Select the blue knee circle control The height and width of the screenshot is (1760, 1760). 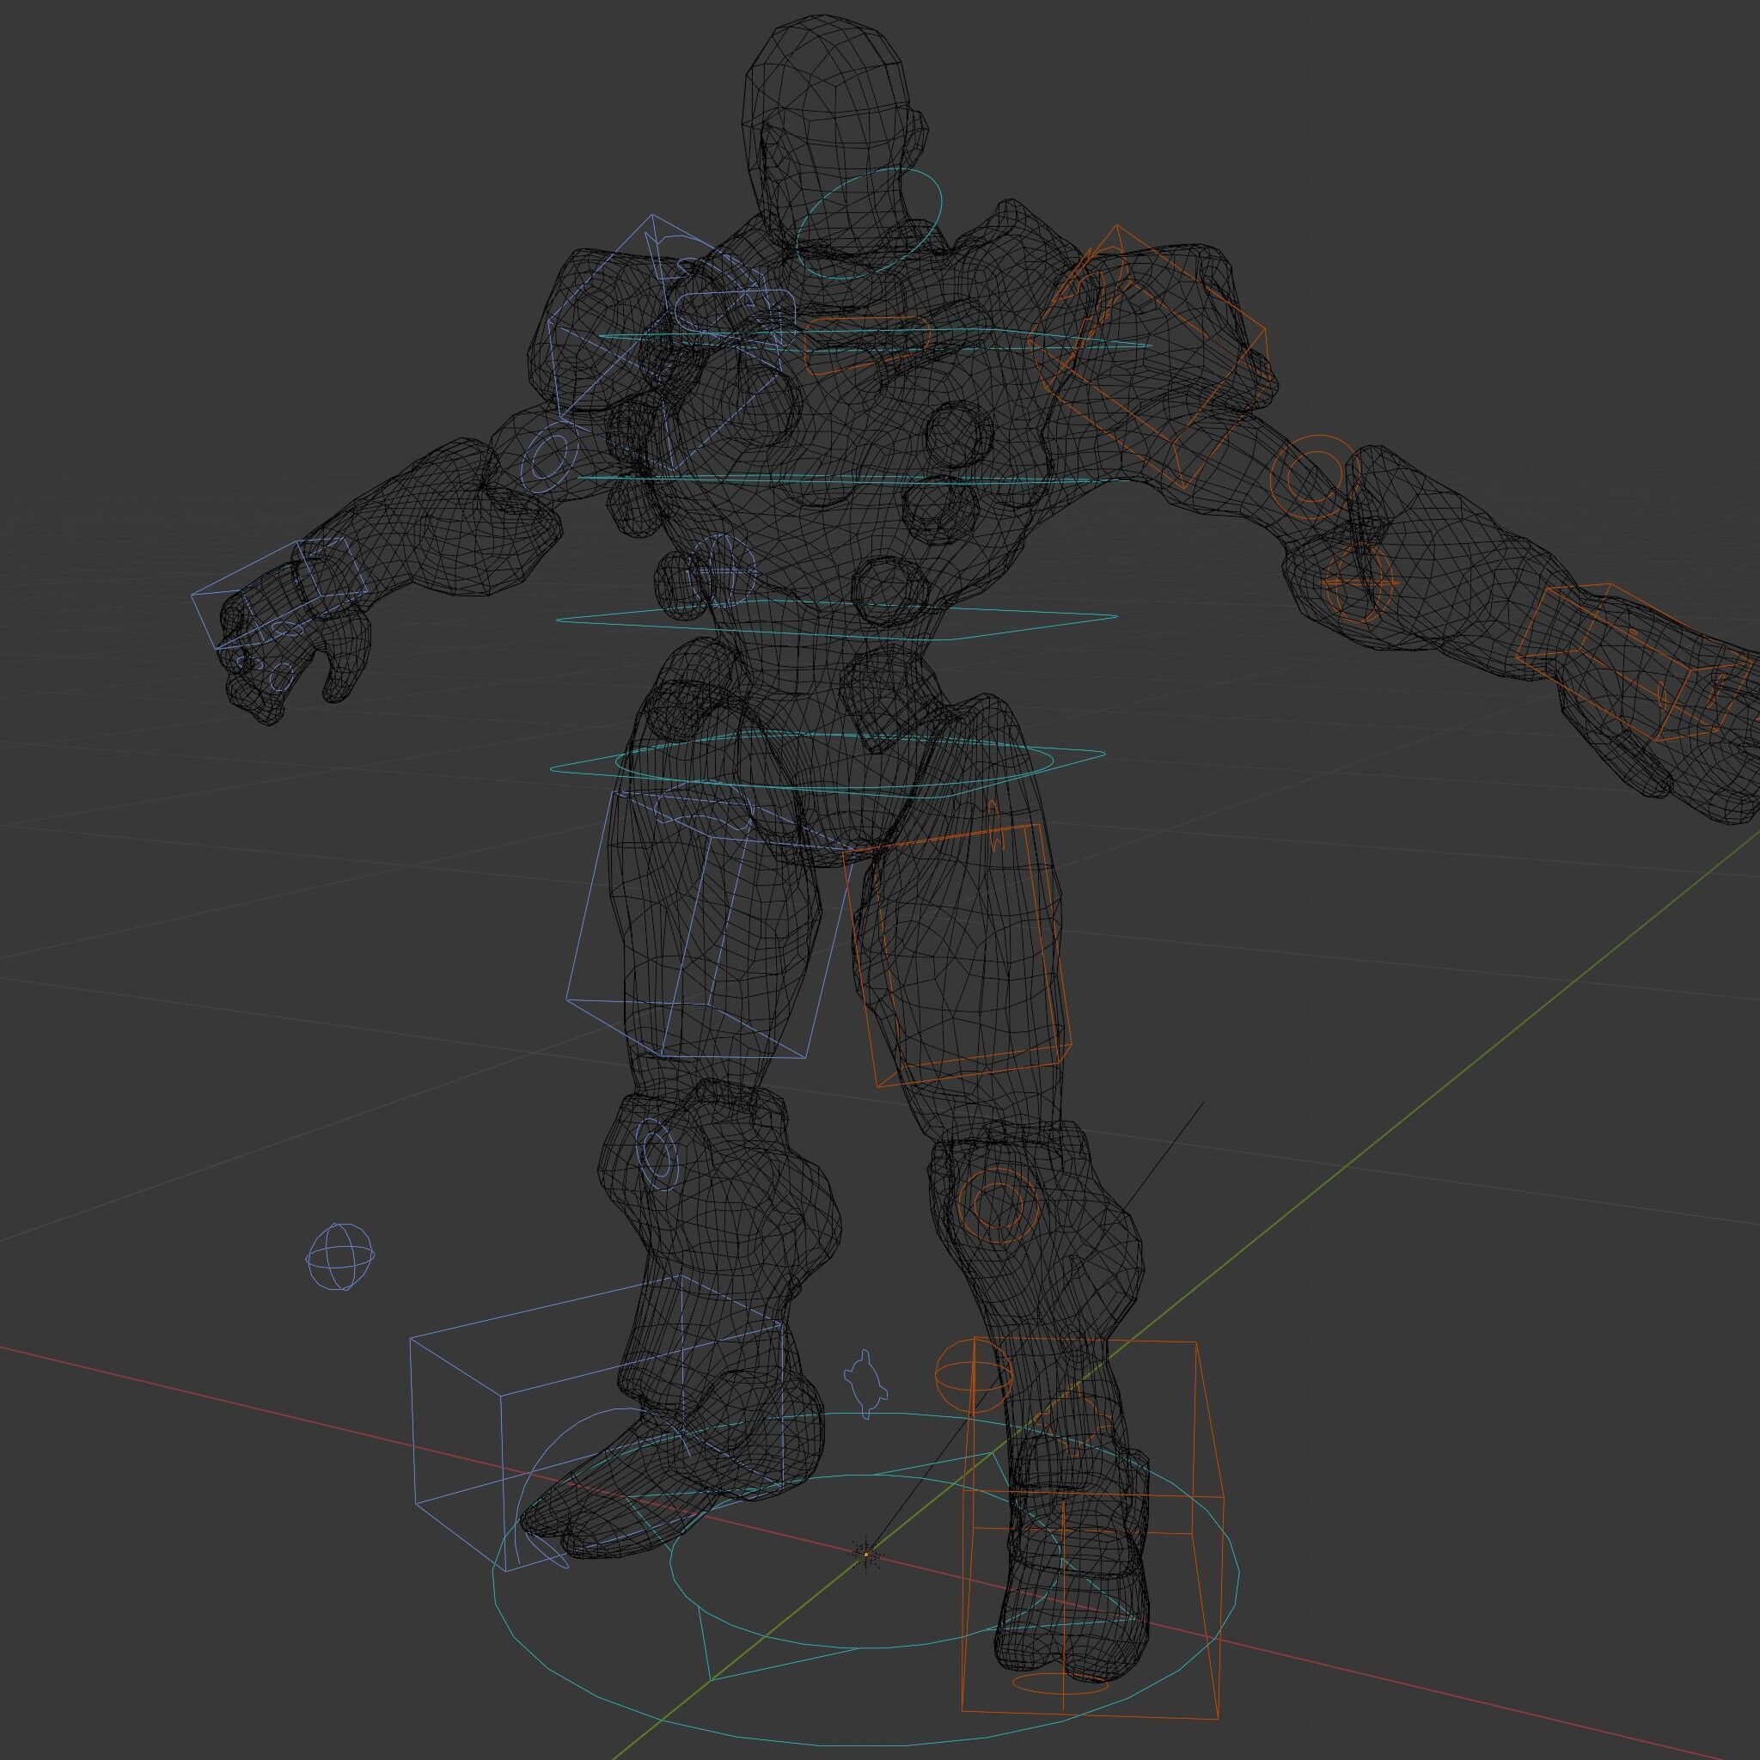657,1155
